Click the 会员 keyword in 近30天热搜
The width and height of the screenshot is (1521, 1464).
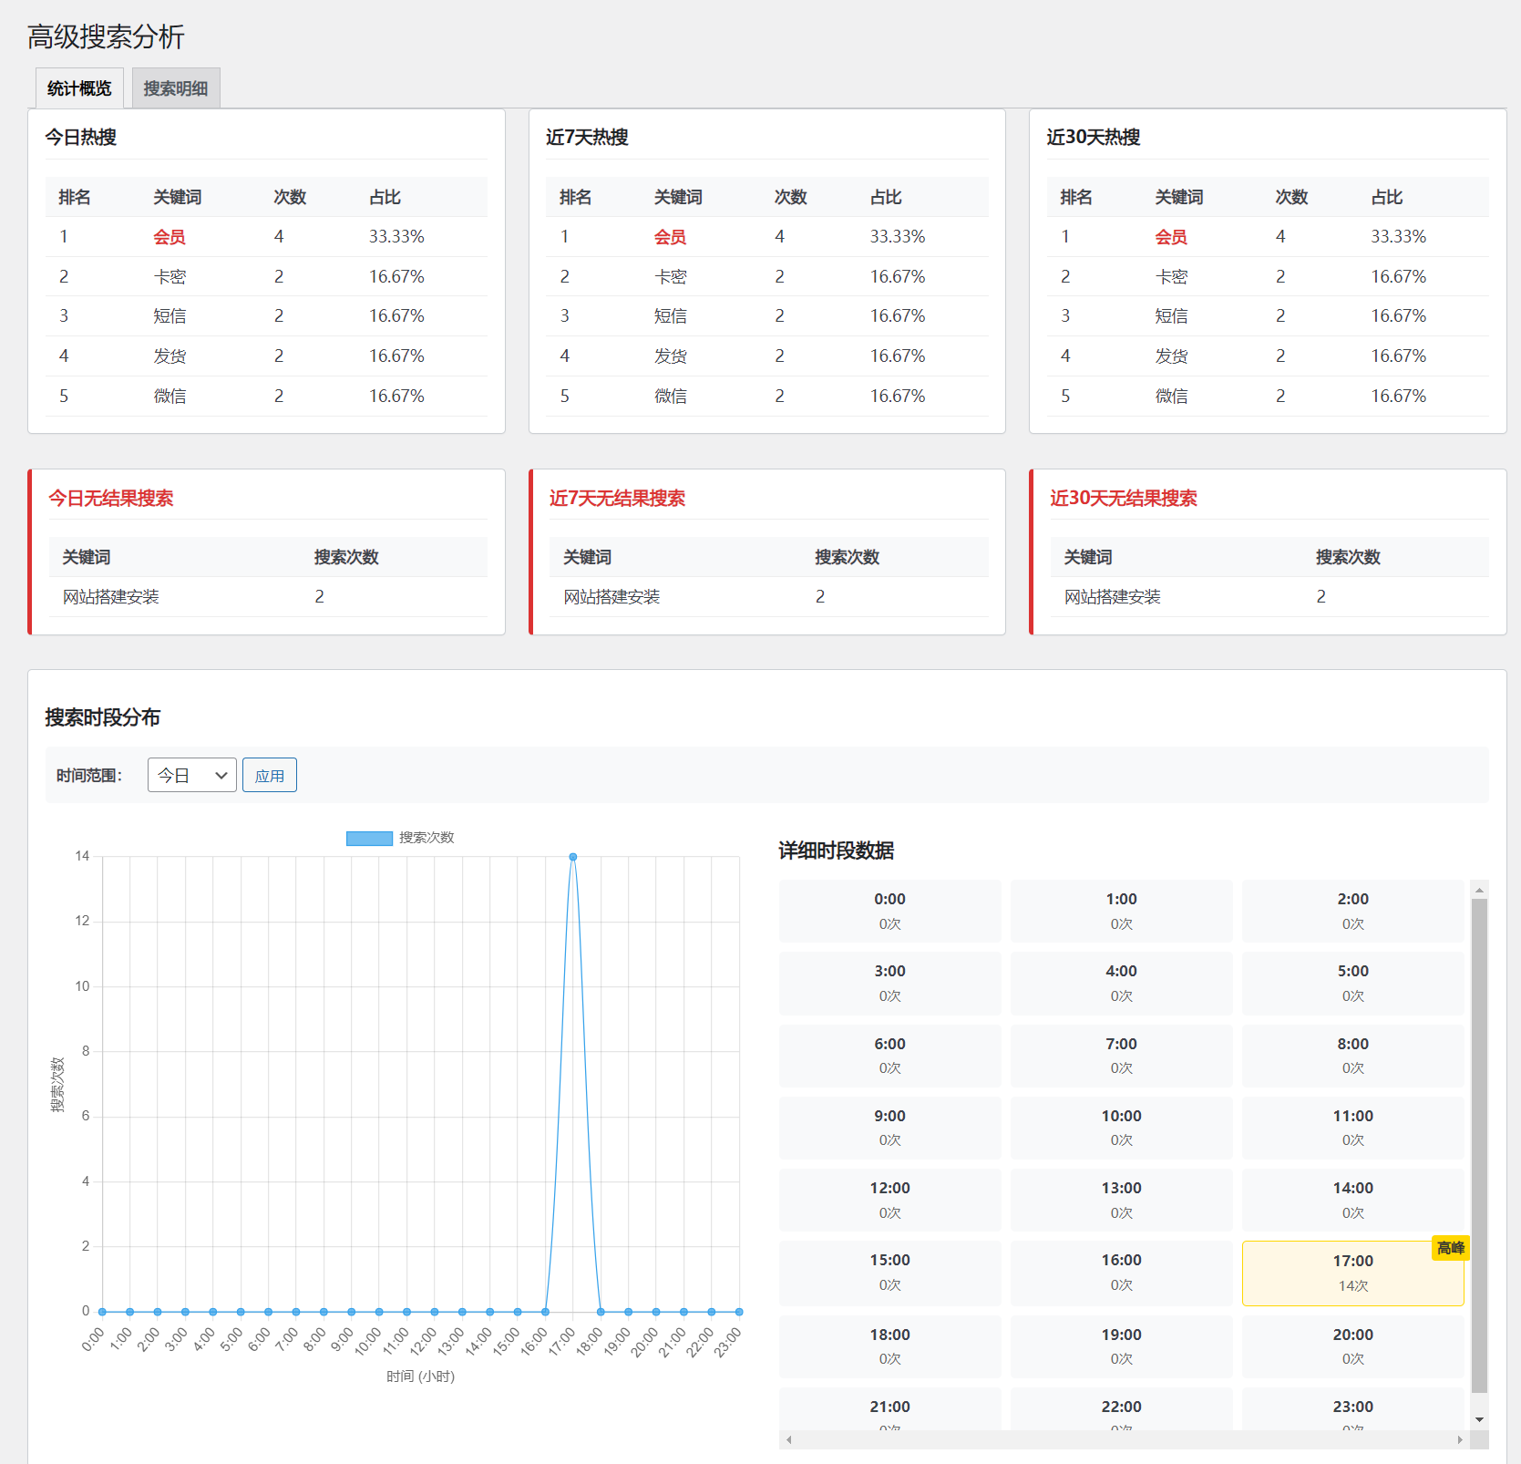pyautogui.click(x=1171, y=237)
